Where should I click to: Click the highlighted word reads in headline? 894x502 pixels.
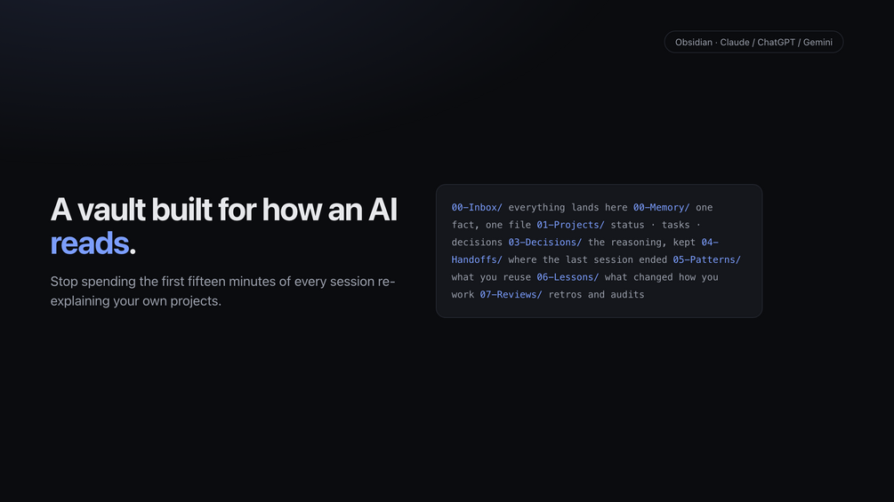pos(90,243)
